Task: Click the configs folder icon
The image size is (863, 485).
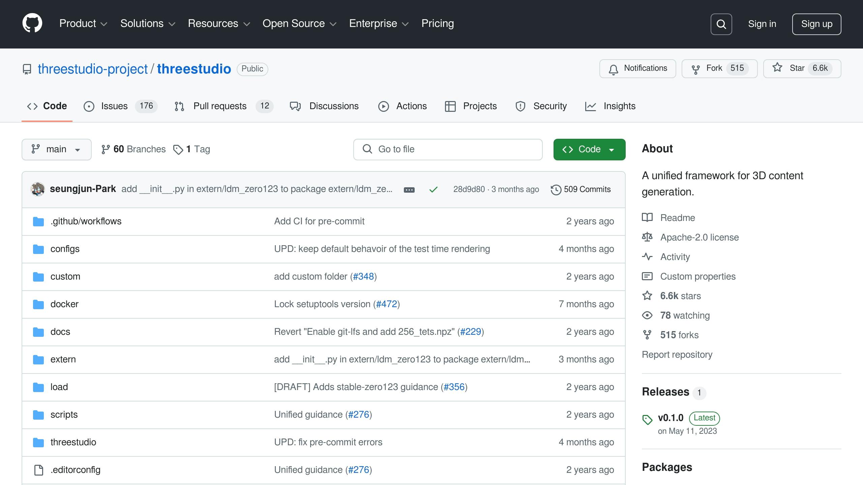Action: tap(38, 249)
